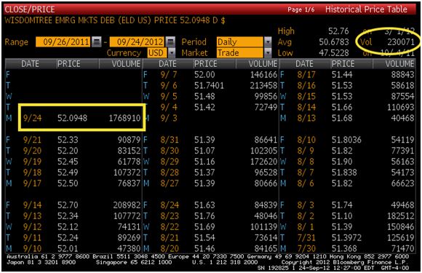Viewport: 422px width, 273px height.
Task: Click the middle column VOLUME header
Action: tap(263, 64)
